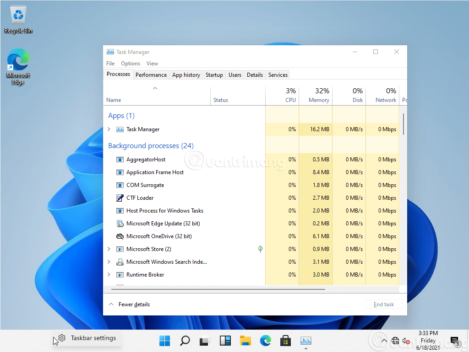Open the Options menu
Screen dimensions: 469x352
pos(130,63)
